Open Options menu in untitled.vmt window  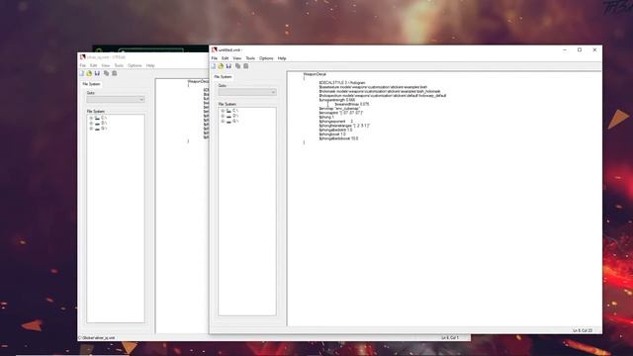click(266, 58)
